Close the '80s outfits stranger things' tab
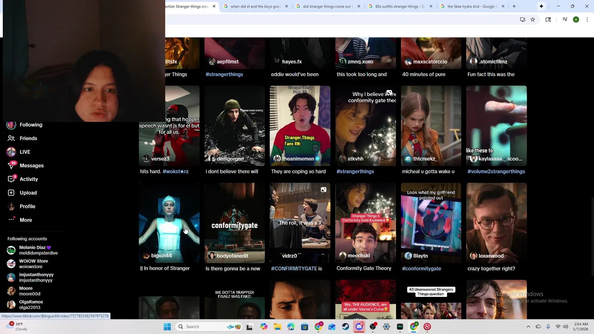 (431, 6)
